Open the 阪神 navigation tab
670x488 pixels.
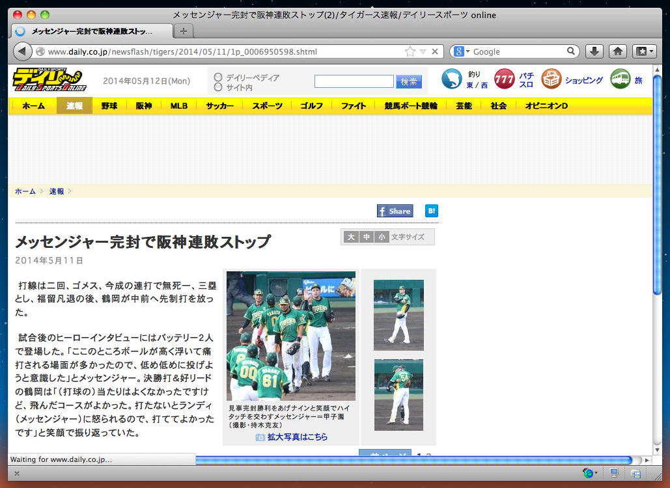click(x=144, y=106)
